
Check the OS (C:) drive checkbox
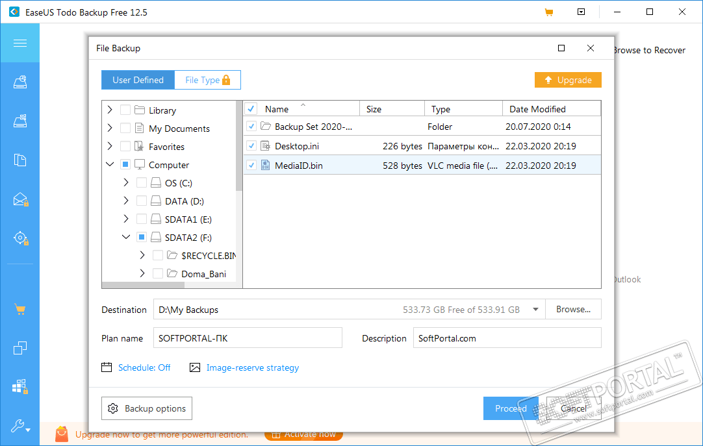point(142,182)
